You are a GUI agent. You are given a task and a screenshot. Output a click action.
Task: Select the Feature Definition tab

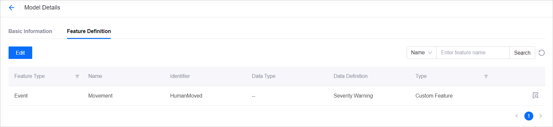coord(89,31)
